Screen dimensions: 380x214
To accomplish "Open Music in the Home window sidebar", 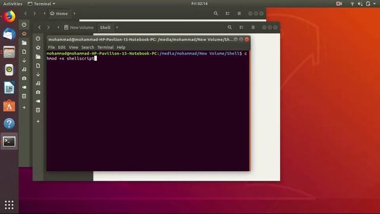I will (24, 70).
